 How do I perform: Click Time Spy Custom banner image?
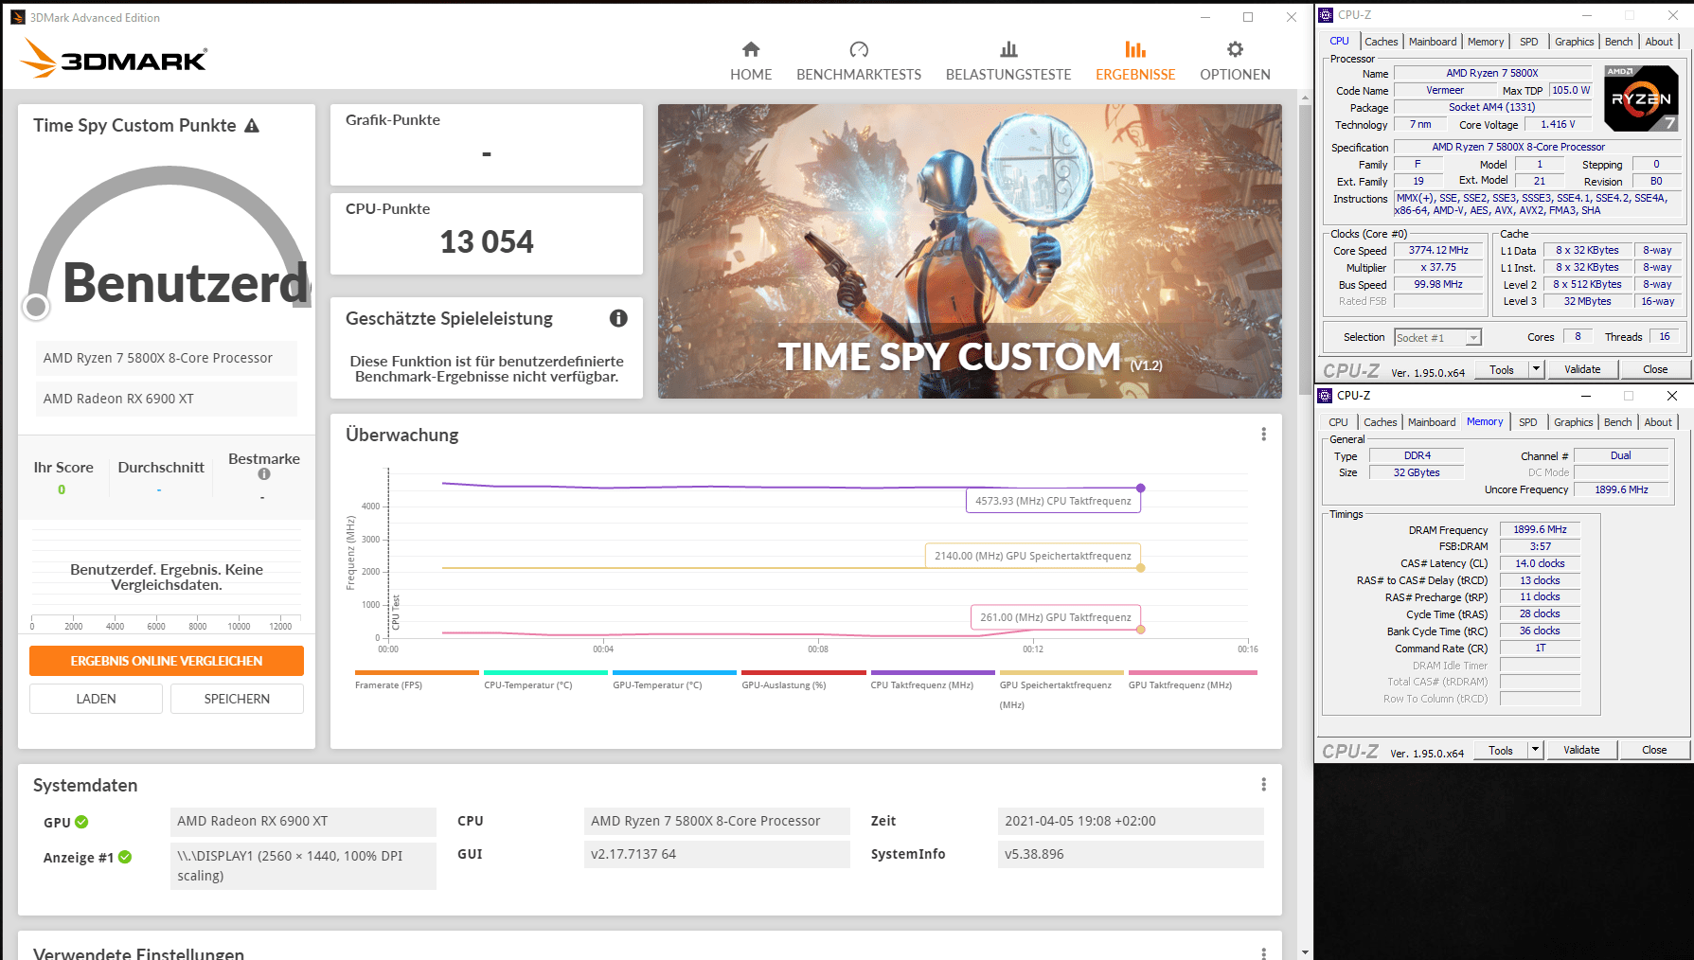point(970,251)
